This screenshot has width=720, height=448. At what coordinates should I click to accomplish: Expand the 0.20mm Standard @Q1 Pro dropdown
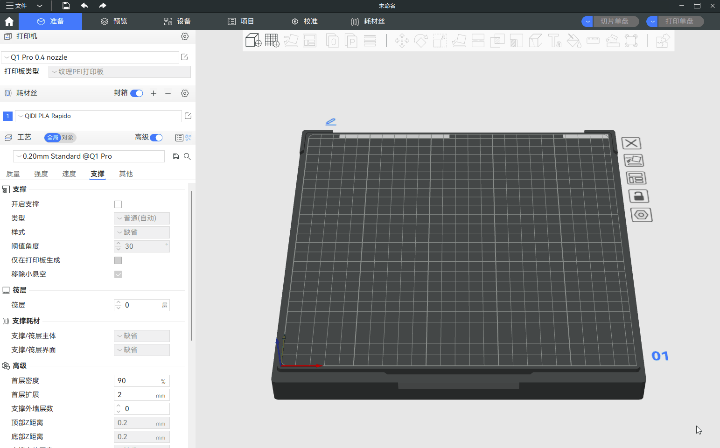click(89, 156)
